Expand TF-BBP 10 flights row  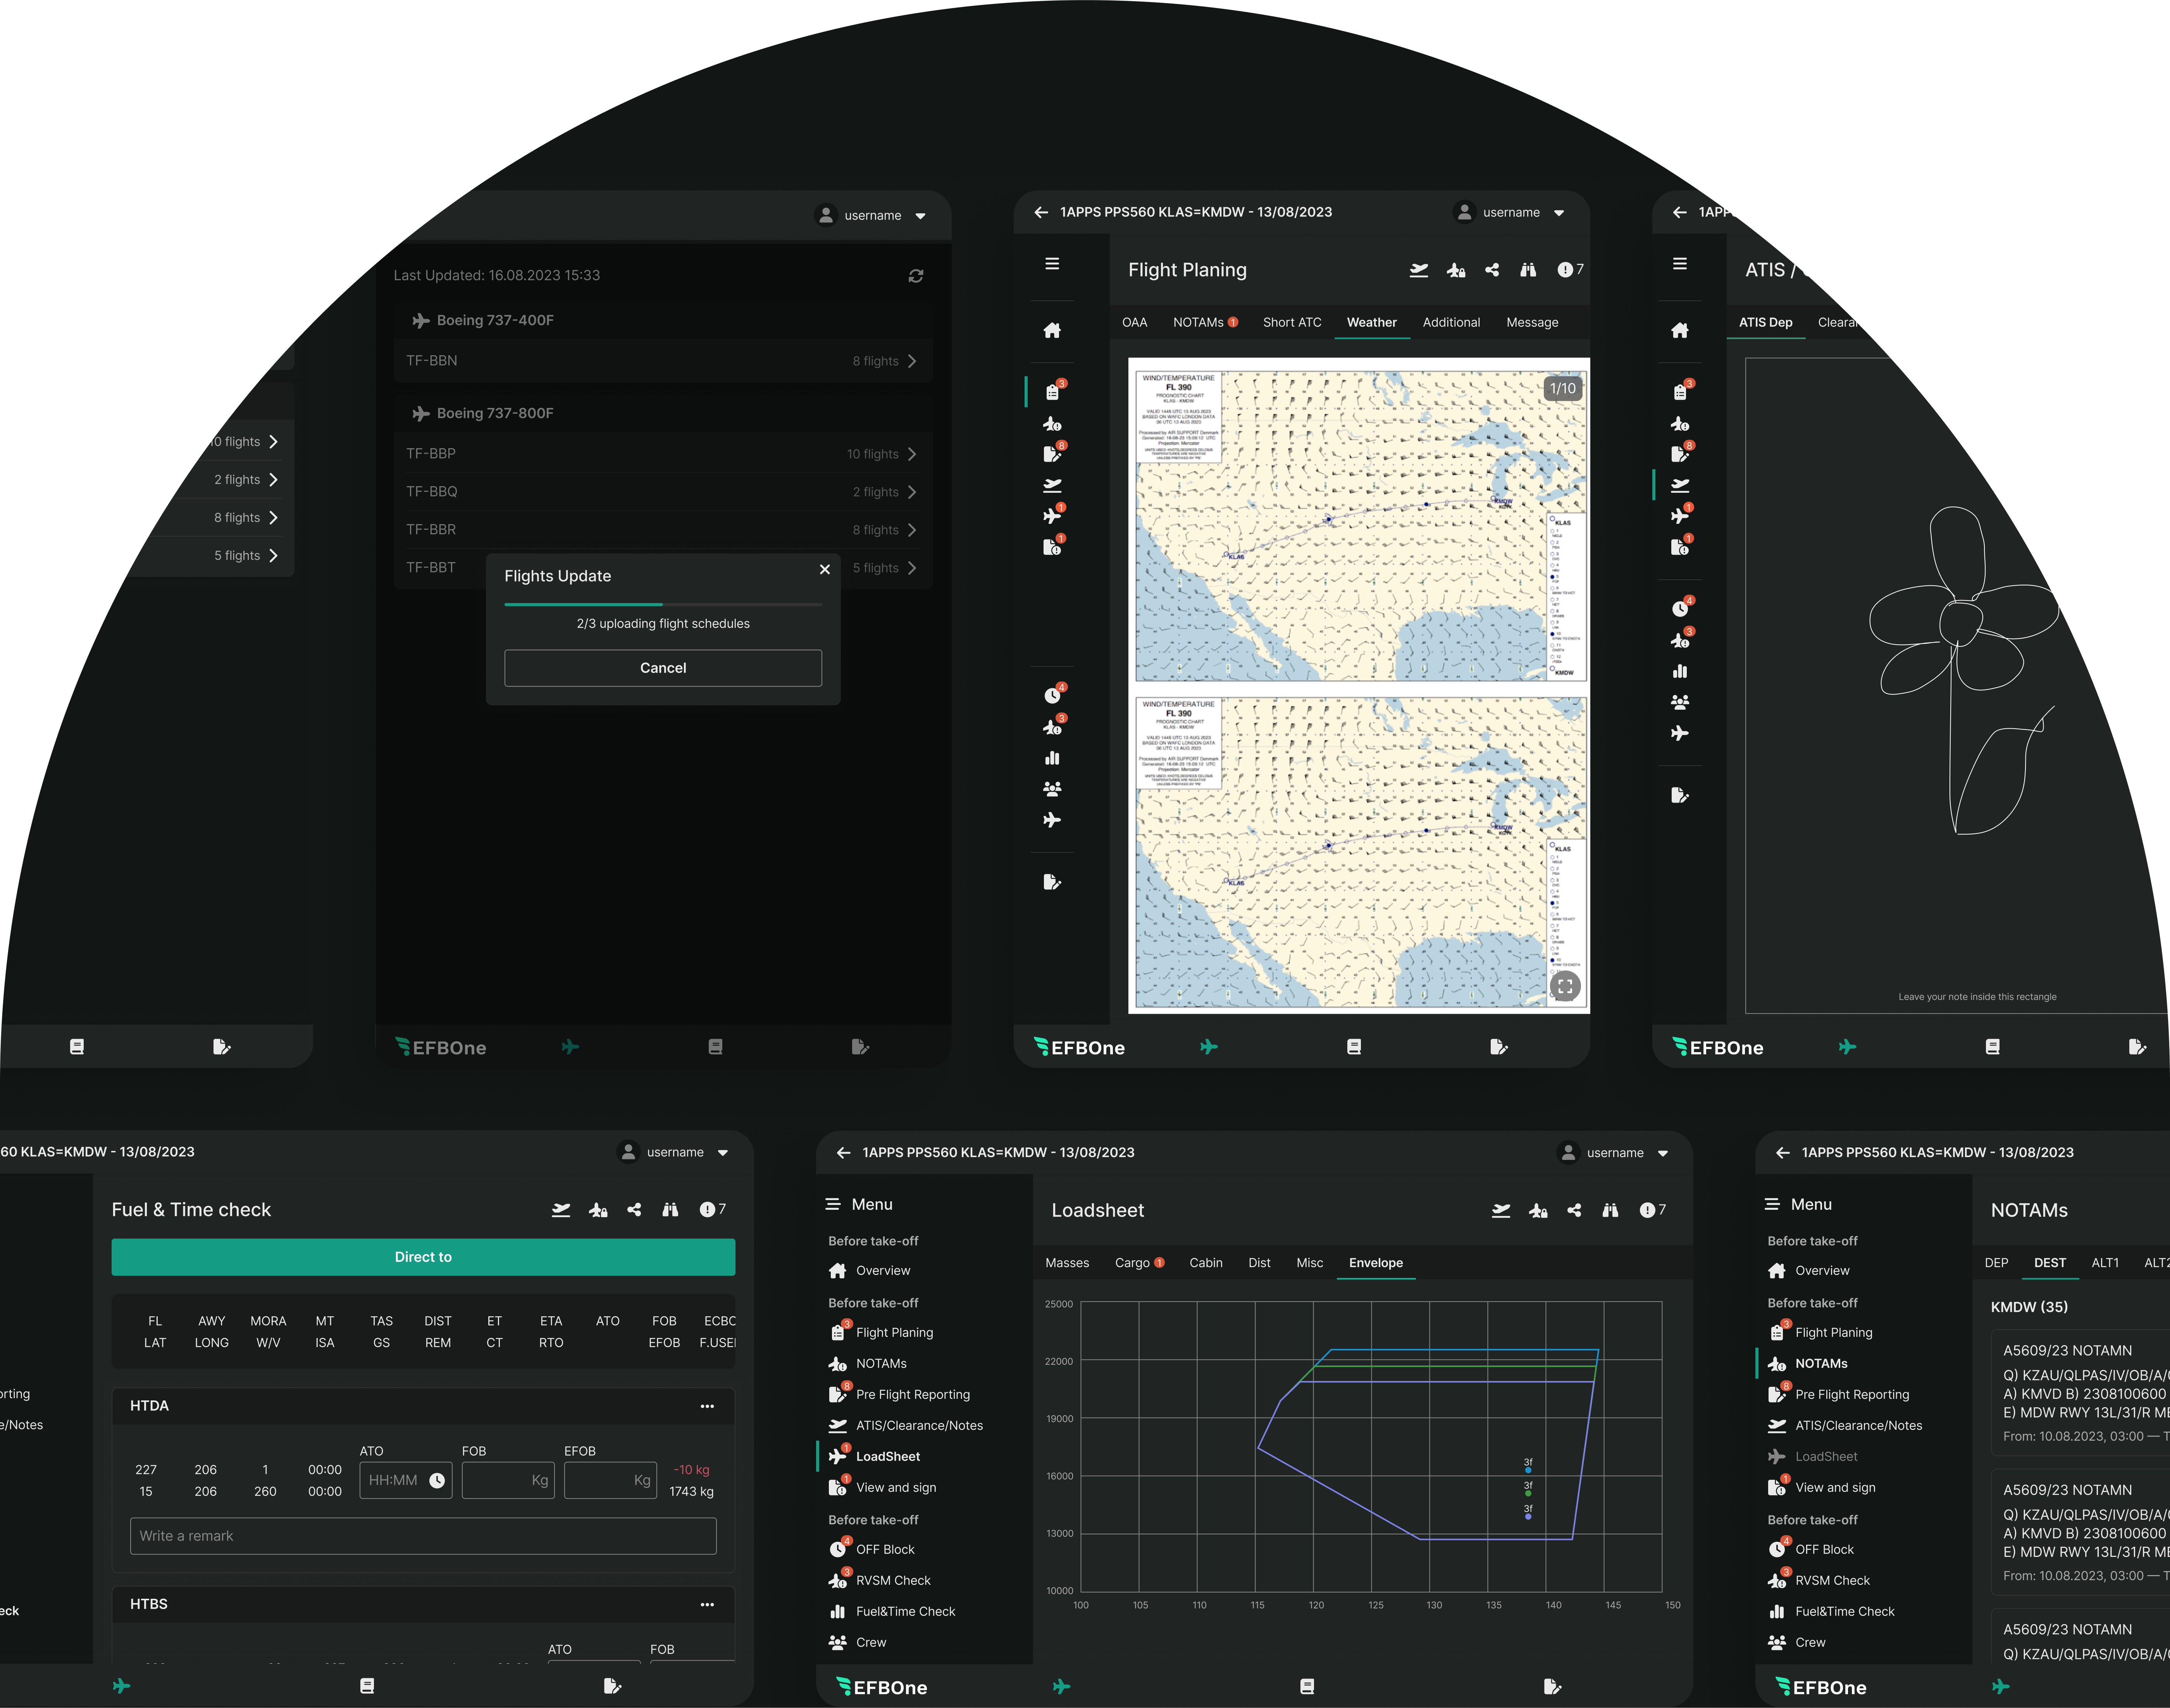click(663, 454)
